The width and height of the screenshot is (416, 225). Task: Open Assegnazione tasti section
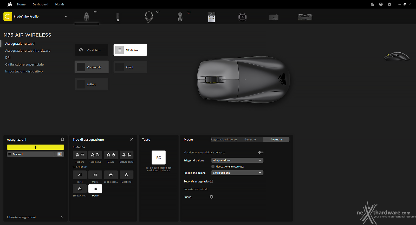coord(20,44)
